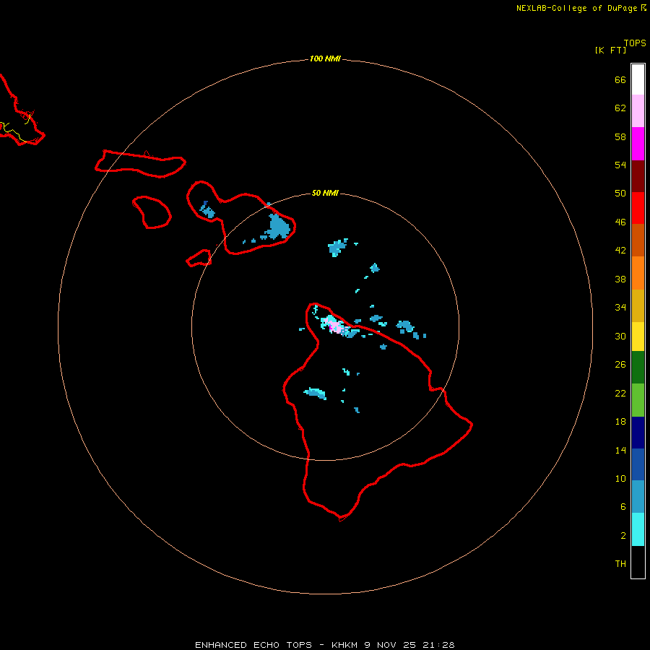Click the '54' legend value label
Screen dimensions: 650x650
tap(620, 165)
